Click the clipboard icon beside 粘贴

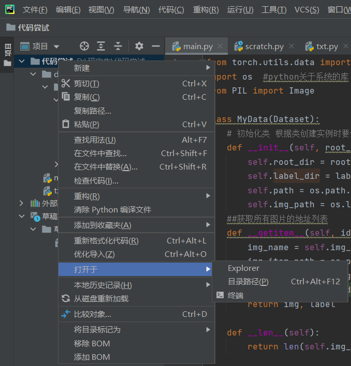[x=66, y=124]
